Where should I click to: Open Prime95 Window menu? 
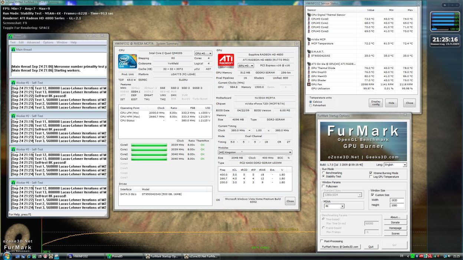click(62, 42)
